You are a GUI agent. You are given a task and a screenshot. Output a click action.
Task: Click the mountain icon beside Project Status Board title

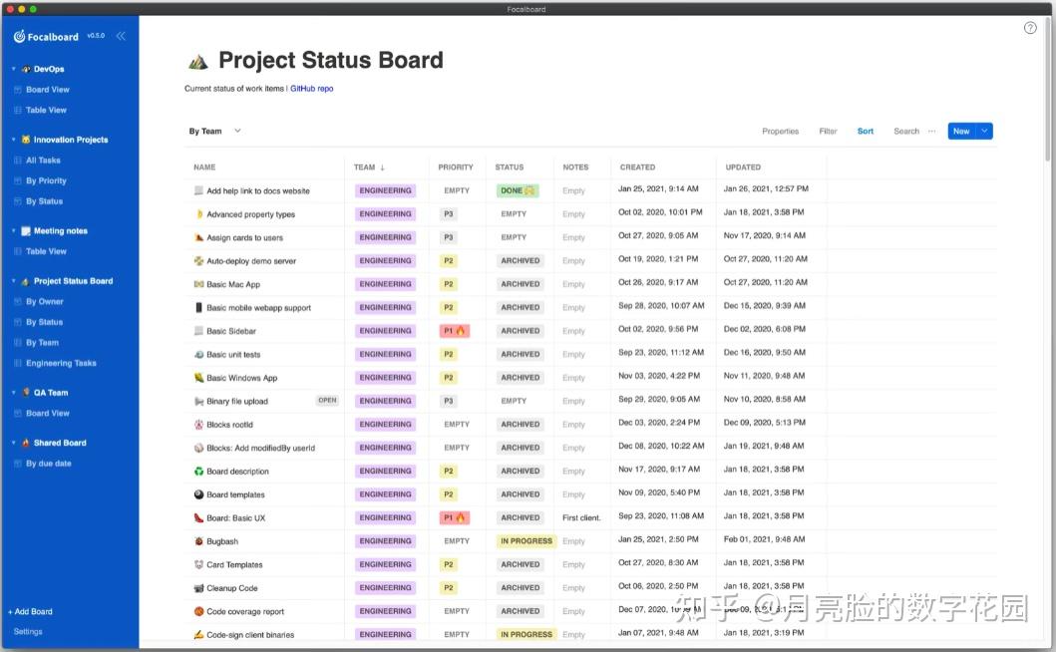[x=198, y=62]
